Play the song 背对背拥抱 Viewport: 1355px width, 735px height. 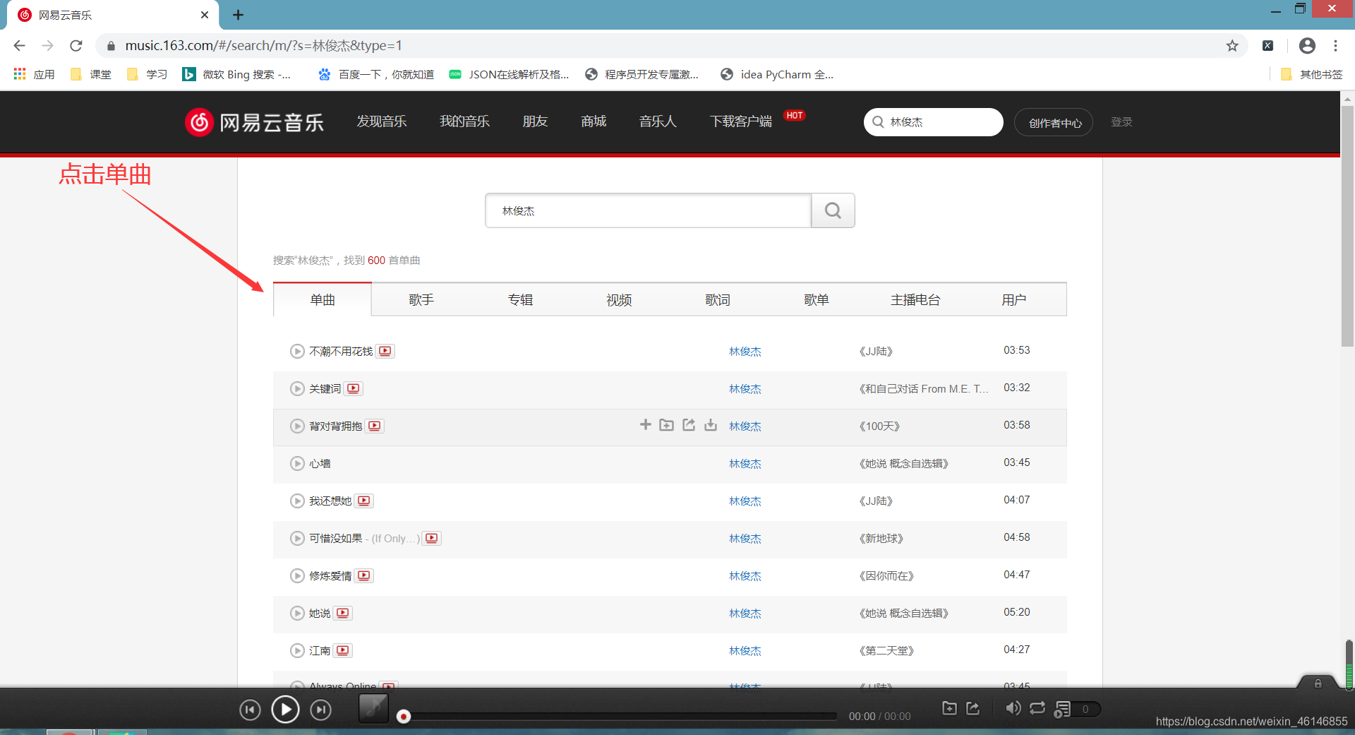pyautogui.click(x=297, y=426)
